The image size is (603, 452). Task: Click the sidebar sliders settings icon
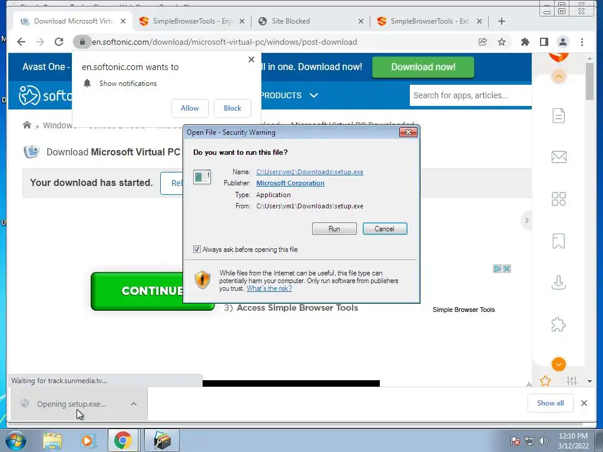571,381
